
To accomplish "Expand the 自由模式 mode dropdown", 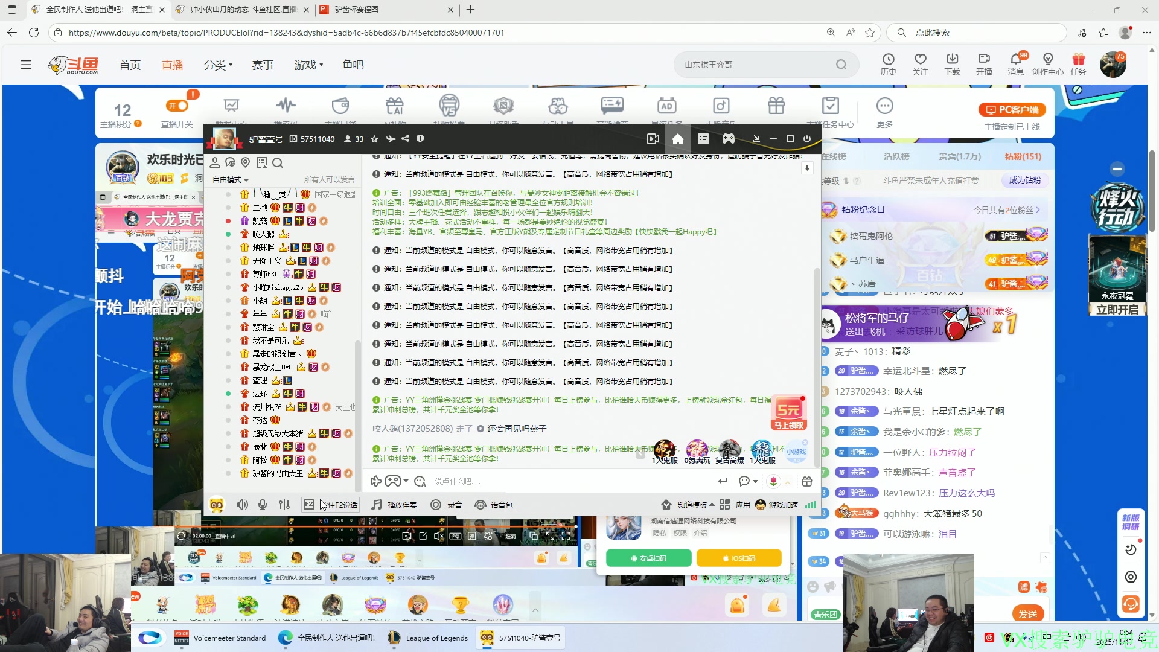I will [x=230, y=180].
